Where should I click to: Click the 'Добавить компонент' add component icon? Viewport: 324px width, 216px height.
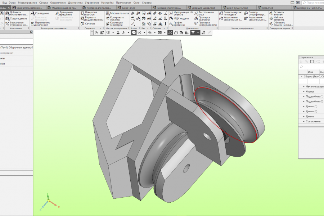click(x=7, y=13)
